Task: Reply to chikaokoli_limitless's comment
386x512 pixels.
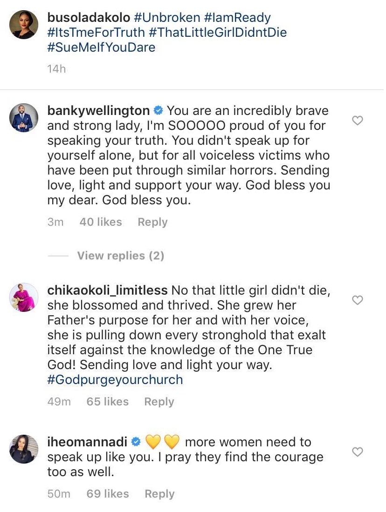Action: [x=159, y=402]
